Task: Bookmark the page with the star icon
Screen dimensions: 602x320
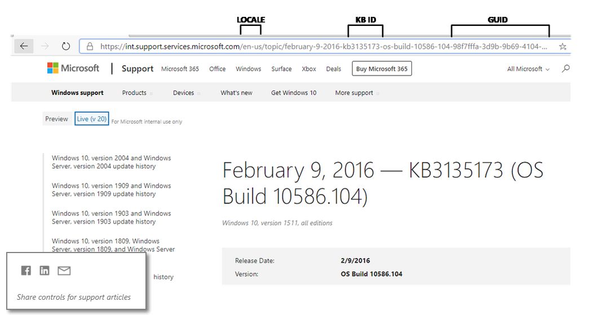Action: tap(563, 46)
